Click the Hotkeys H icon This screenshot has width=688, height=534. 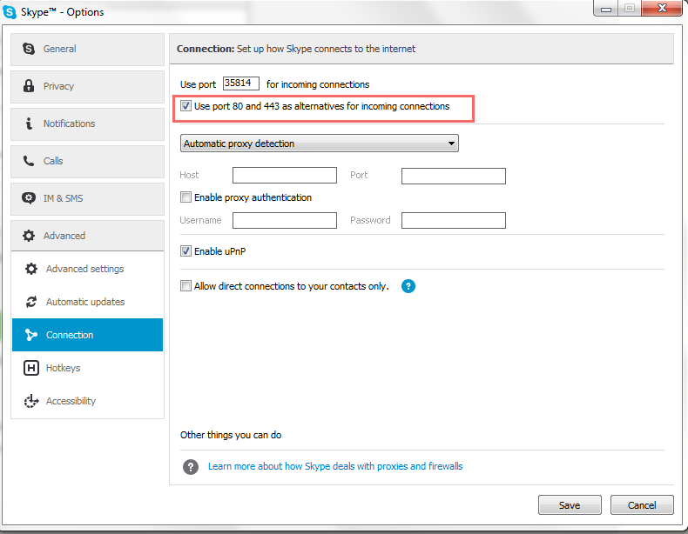pos(31,368)
